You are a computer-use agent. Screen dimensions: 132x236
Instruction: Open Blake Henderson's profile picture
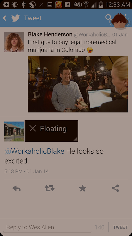pos(14,42)
